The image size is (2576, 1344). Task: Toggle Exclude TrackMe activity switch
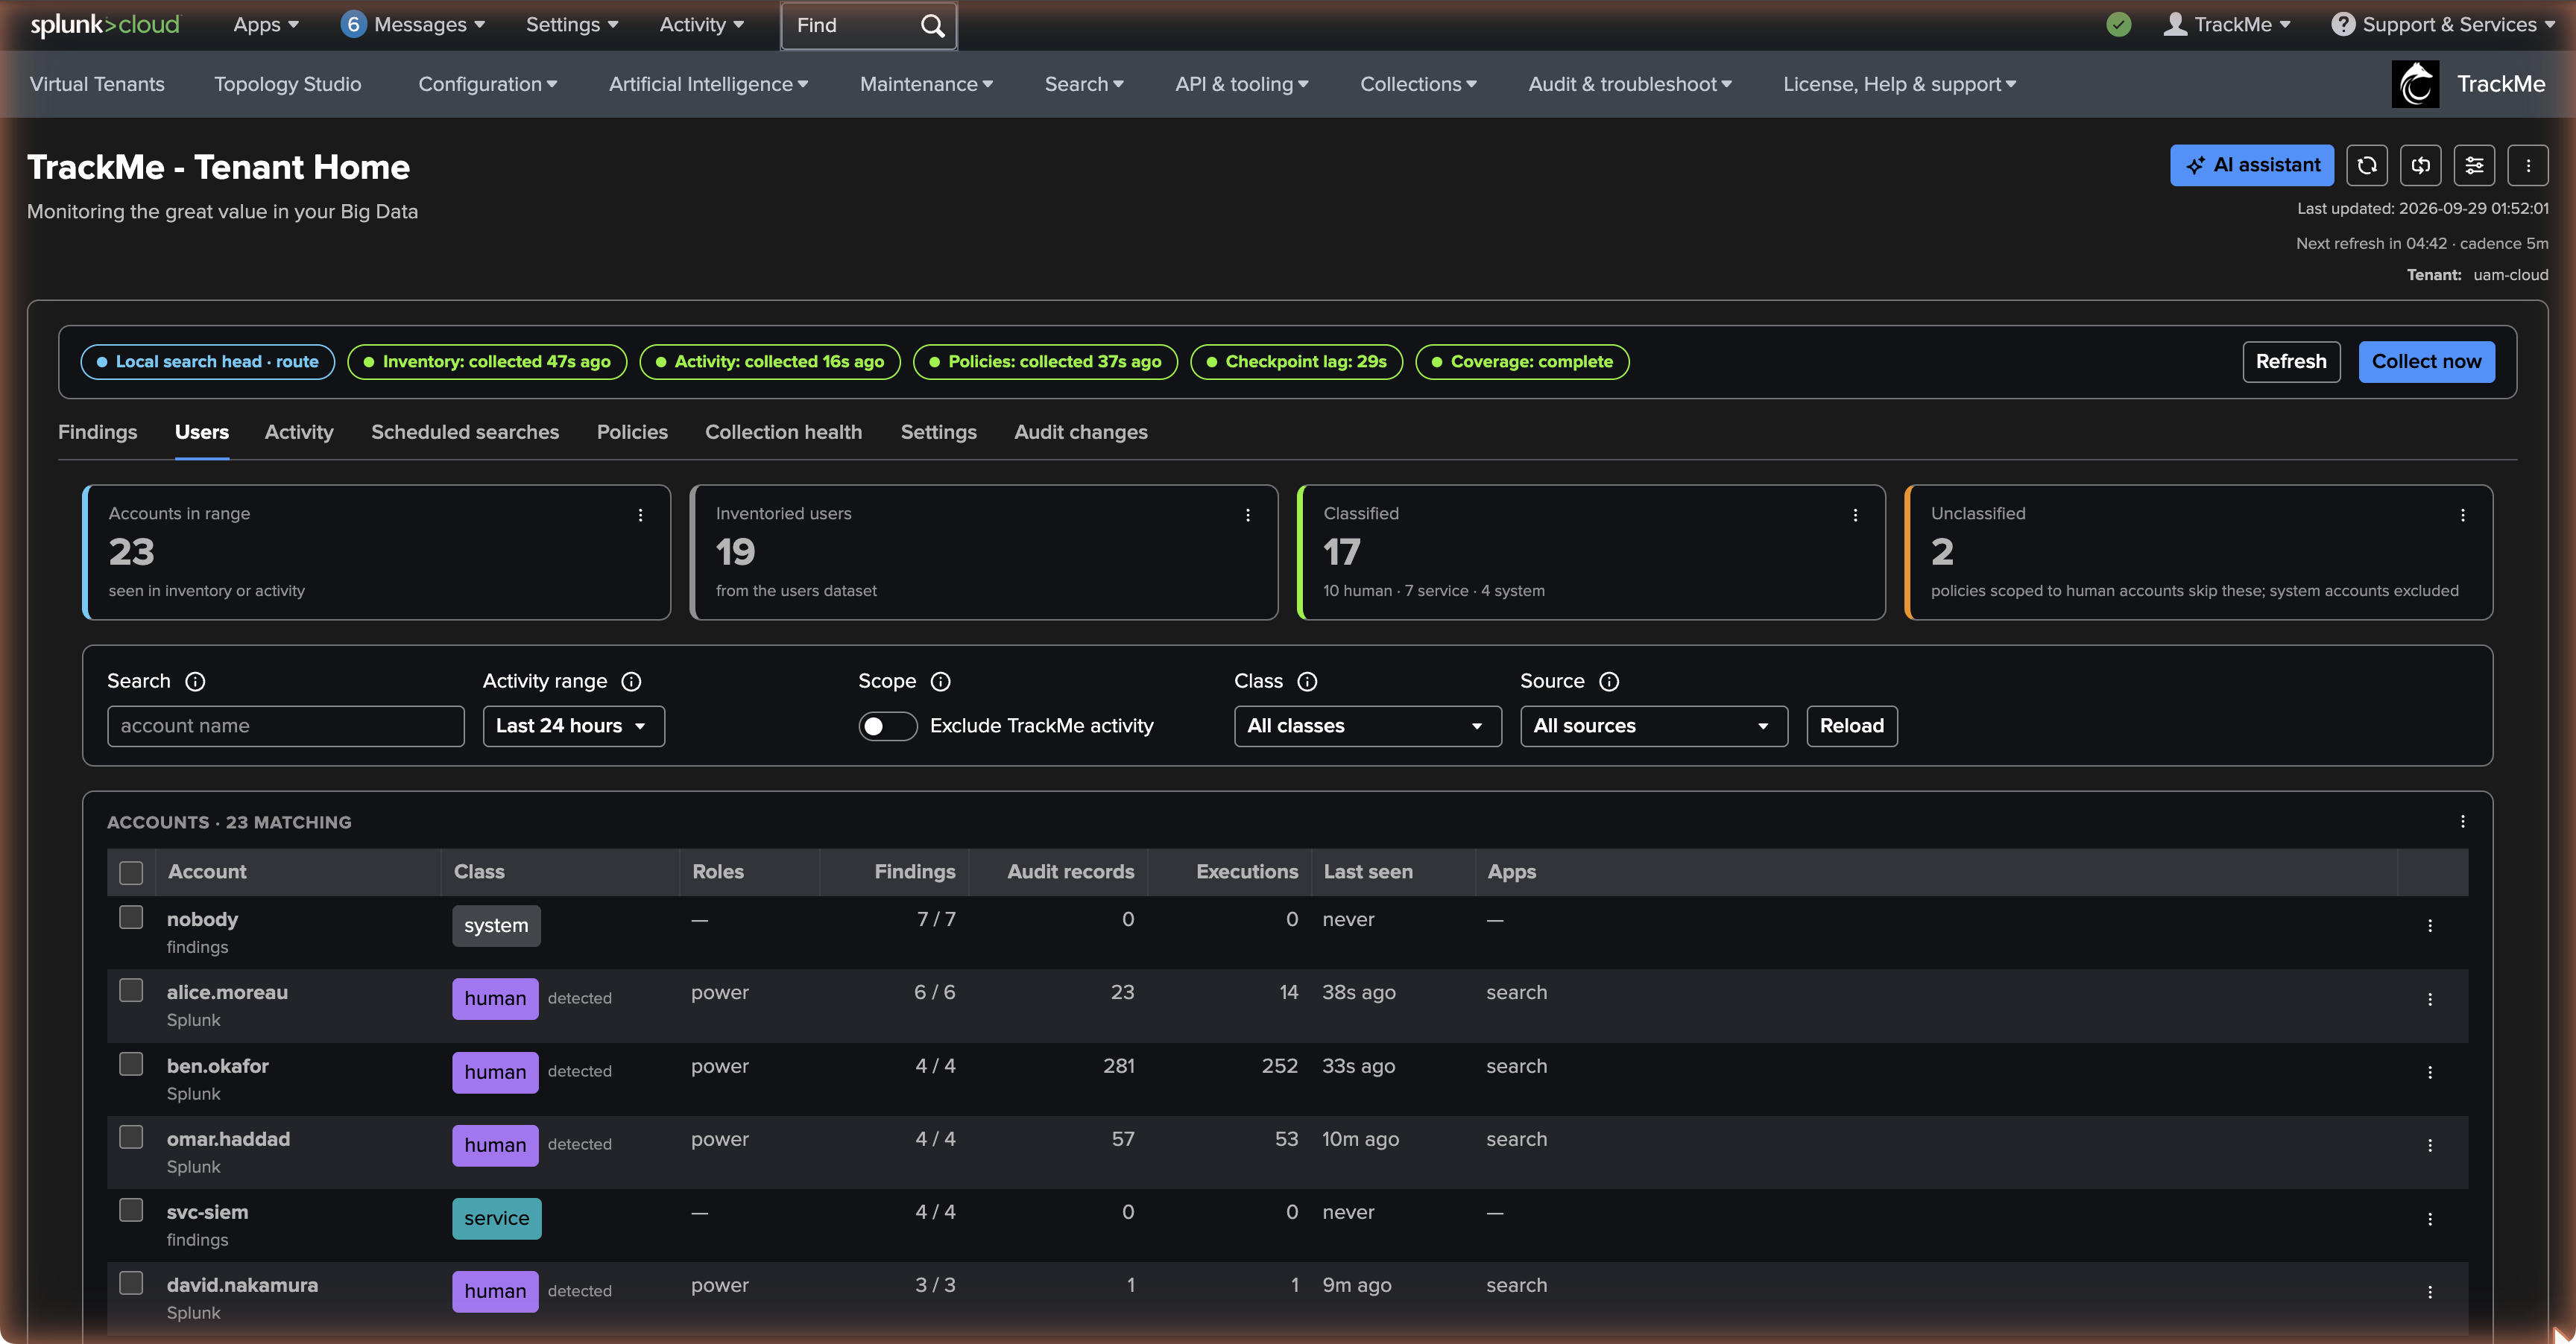(x=887, y=726)
